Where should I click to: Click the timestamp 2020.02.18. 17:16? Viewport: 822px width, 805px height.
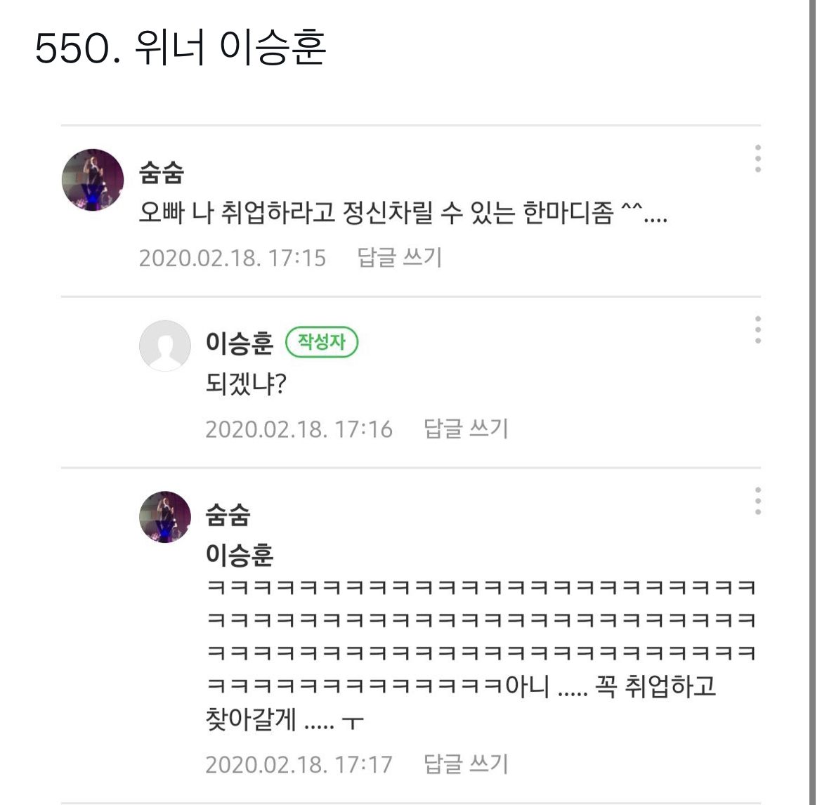point(299,429)
